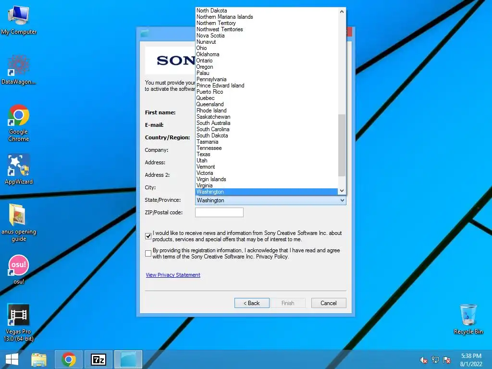
Task: Click the dropdown list scroll down arrow
Action: (342, 191)
